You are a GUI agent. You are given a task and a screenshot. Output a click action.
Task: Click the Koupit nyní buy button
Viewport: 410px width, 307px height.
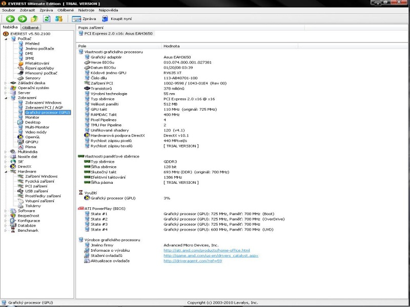[117, 19]
